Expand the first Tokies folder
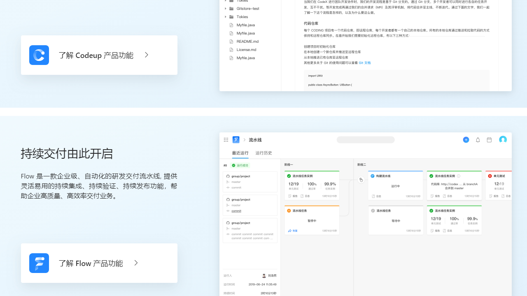This screenshot has width=527, height=296. [x=226, y=1]
